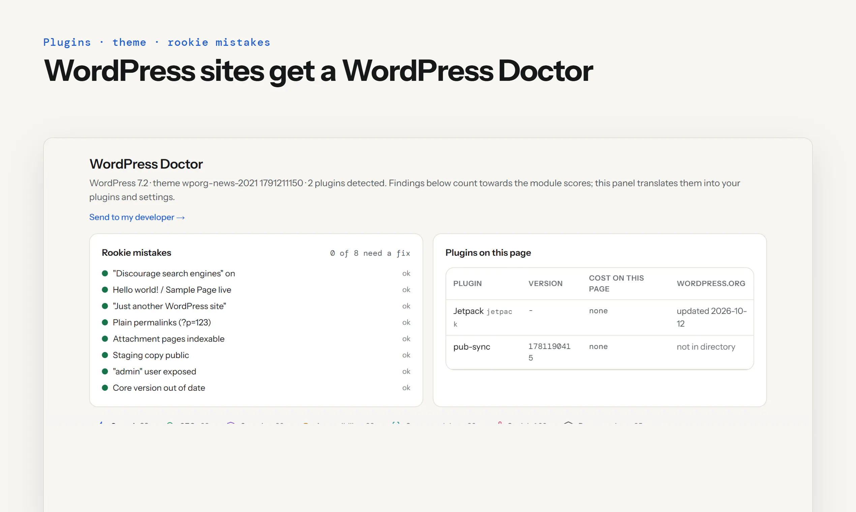Click 'ok' status on Plain permalinks row
The height and width of the screenshot is (512, 856).
[x=406, y=322]
